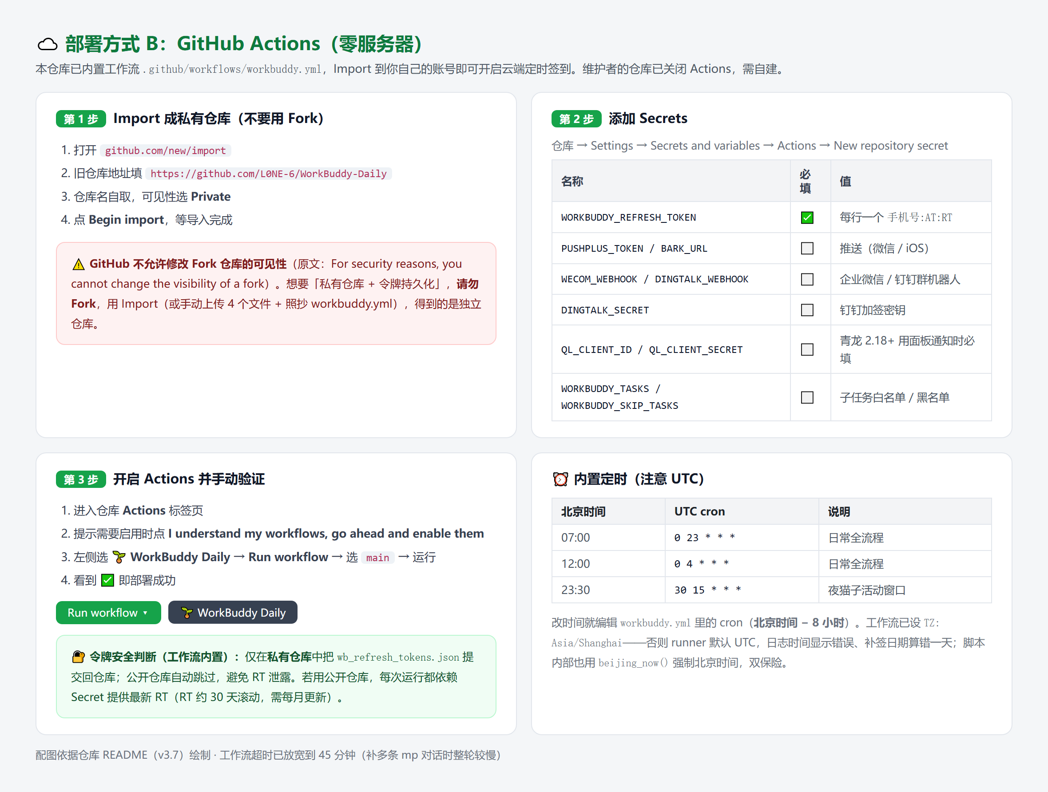Viewport: 1048px width, 792px height.
Task: Click the 每行一个 手机号:AT:RT value cell
Action: (911, 218)
